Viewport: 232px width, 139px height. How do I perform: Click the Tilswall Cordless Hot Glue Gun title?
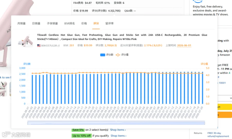(122, 37)
